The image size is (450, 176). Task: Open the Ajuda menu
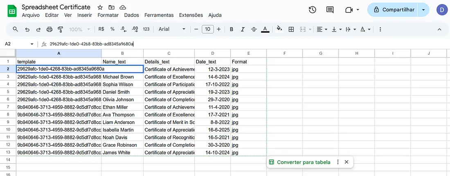point(215,15)
